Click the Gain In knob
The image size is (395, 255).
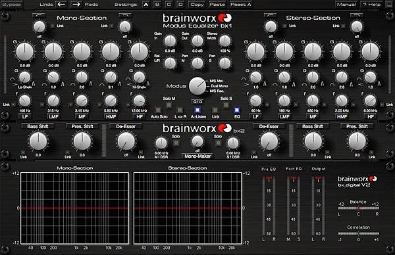click(x=170, y=41)
